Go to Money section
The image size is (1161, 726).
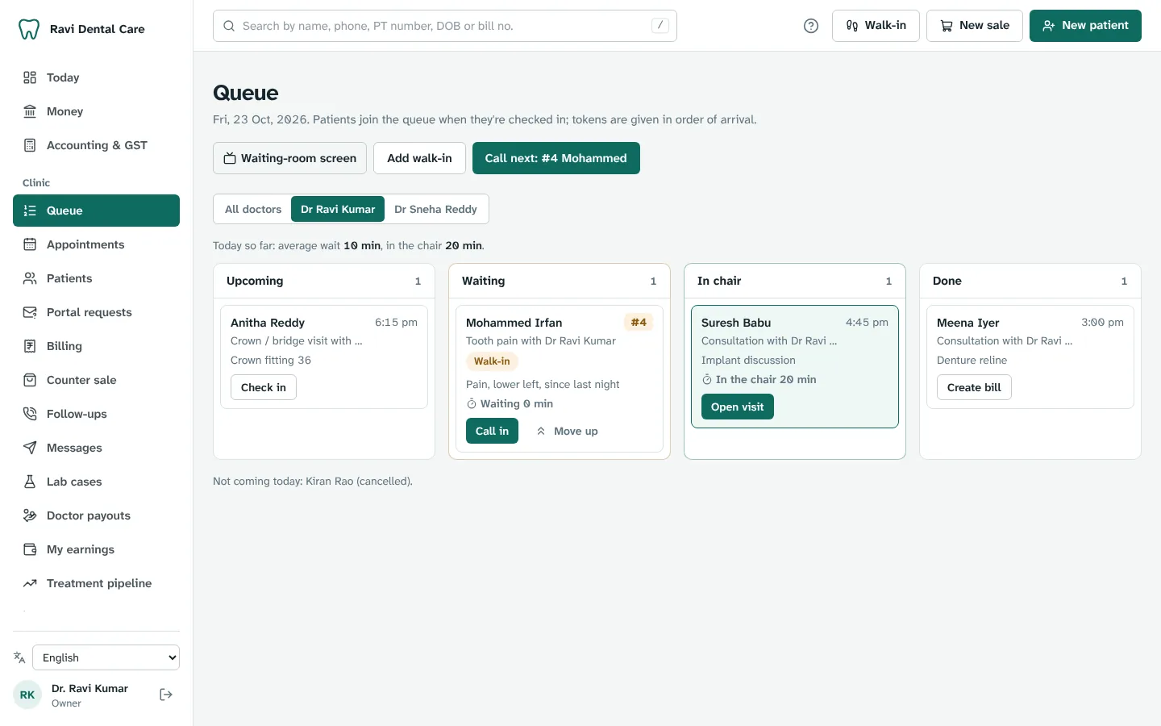(x=96, y=111)
